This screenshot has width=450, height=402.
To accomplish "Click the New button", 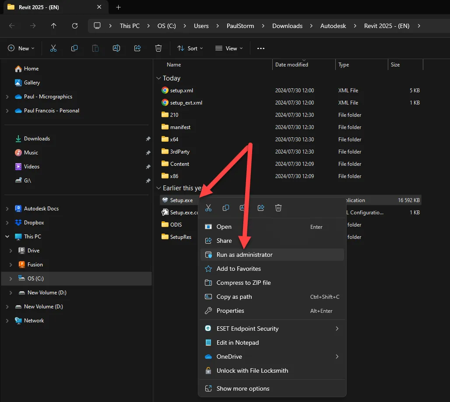I will pos(21,48).
